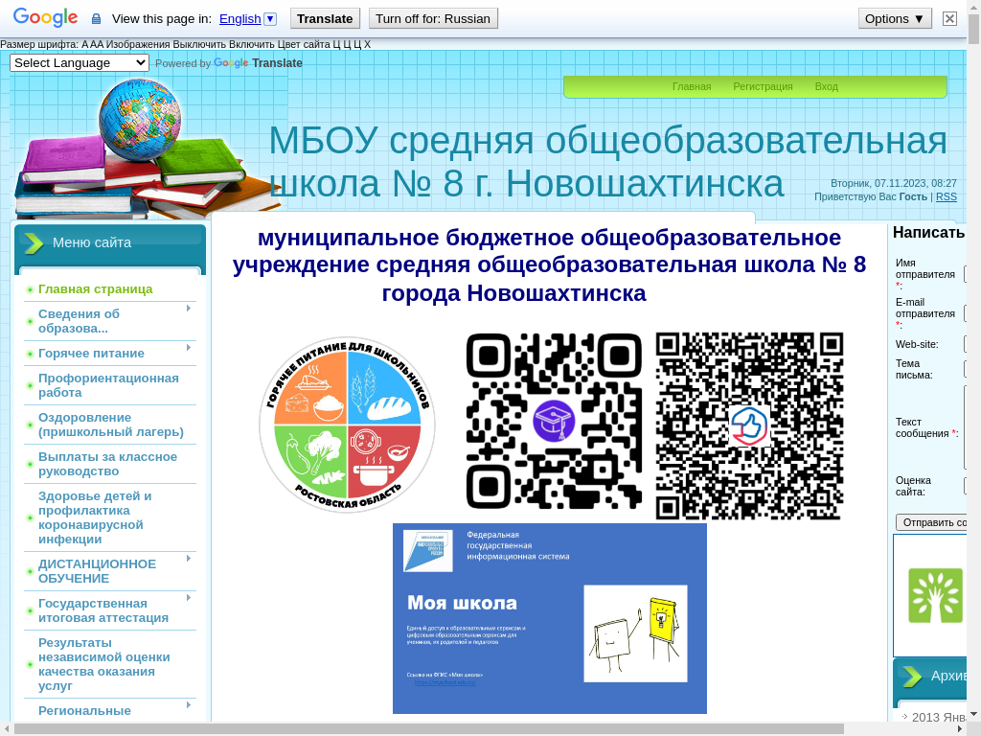Open Выплаты за классное руководство
The image size is (981, 736).
coord(107,465)
